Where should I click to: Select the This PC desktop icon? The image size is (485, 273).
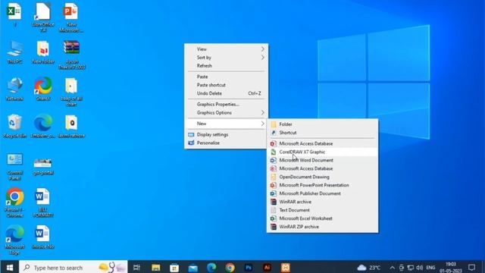[x=14, y=52]
